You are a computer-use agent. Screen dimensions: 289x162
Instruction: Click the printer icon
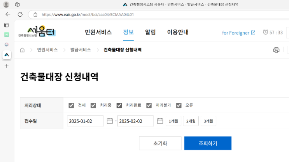[x=276, y=50]
